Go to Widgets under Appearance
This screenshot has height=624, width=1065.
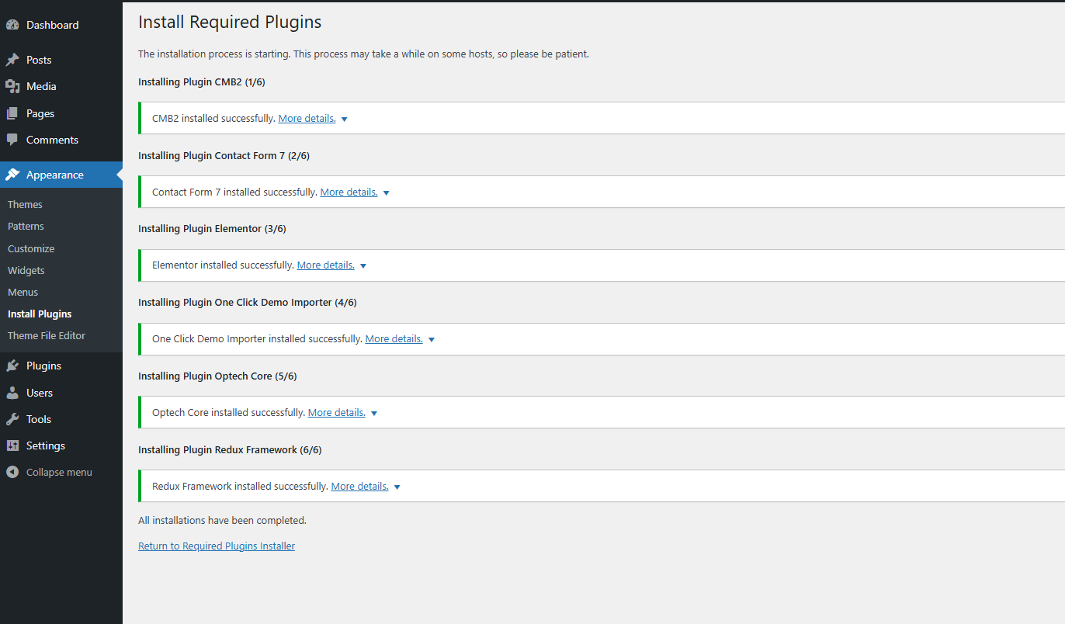click(x=26, y=270)
